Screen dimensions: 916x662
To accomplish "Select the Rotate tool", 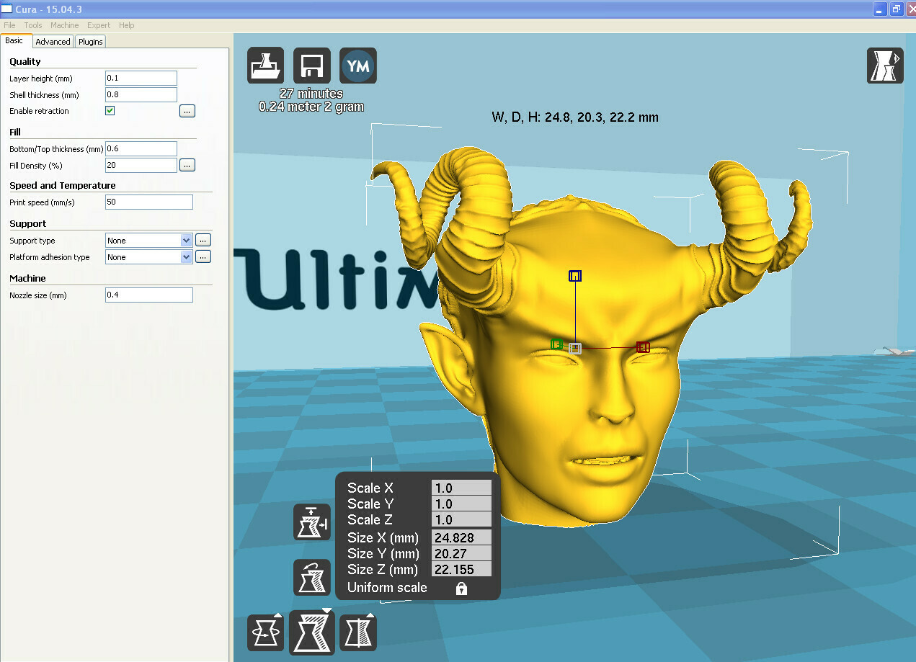I will pyautogui.click(x=265, y=632).
